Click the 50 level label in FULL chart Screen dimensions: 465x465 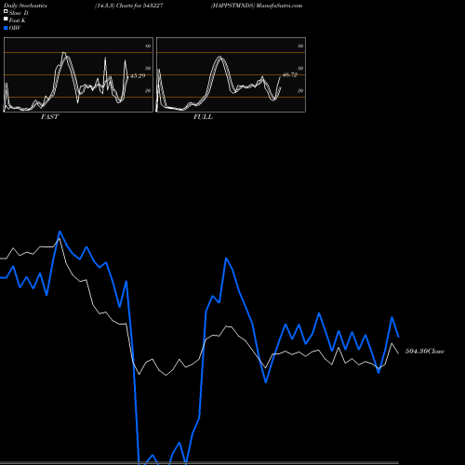tap(300, 68)
